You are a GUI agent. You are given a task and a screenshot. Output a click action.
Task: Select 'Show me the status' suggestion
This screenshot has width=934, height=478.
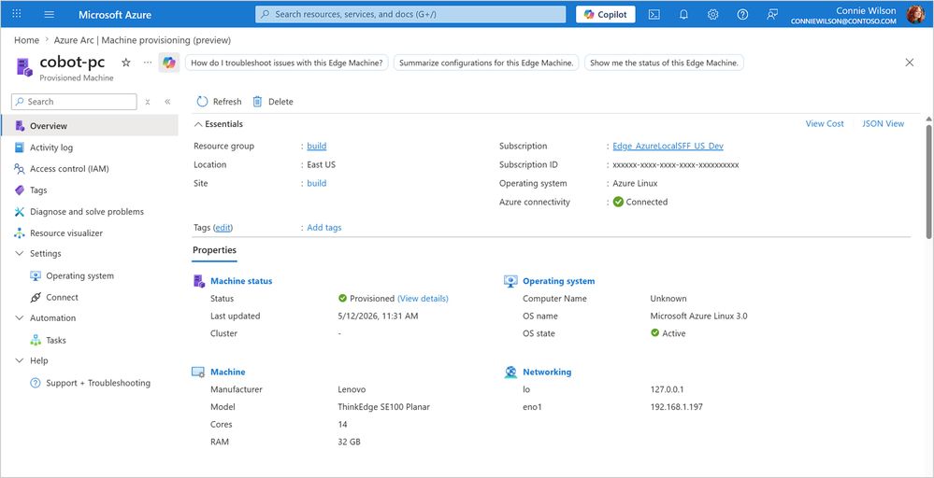[x=664, y=63]
